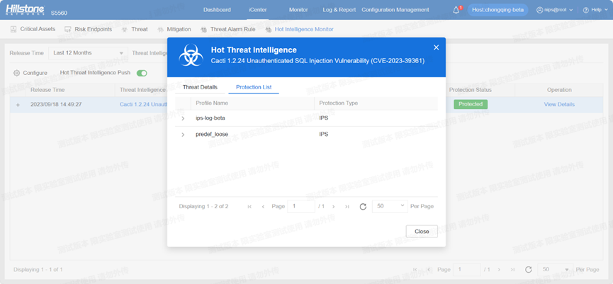
Task: Open the Help question mark icon
Action: click(x=585, y=10)
